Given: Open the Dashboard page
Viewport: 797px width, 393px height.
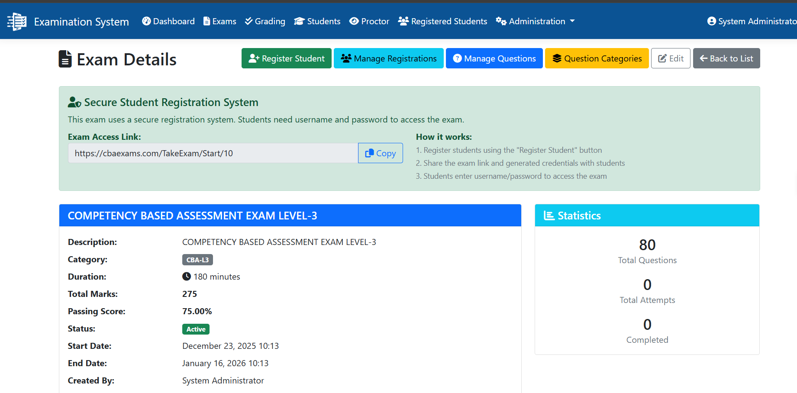Looking at the screenshot, I should (x=168, y=21).
